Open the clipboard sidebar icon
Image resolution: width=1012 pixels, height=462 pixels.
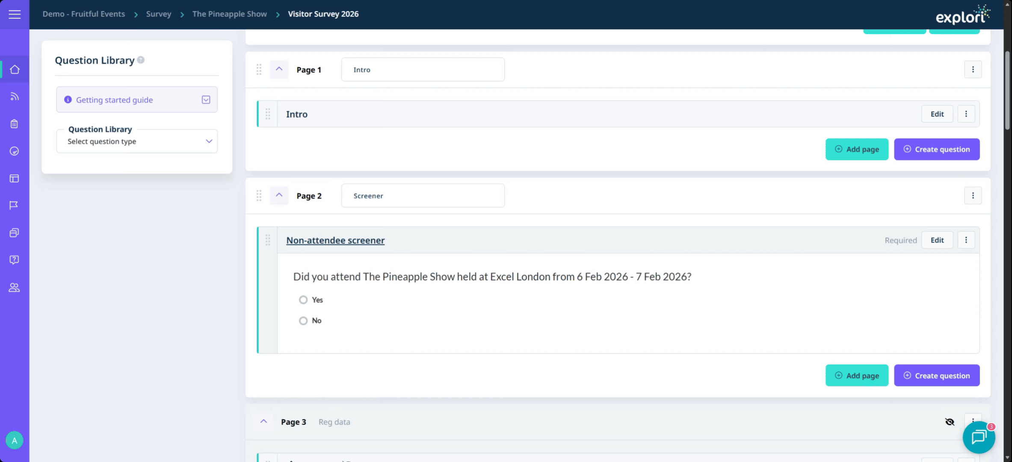tap(15, 124)
